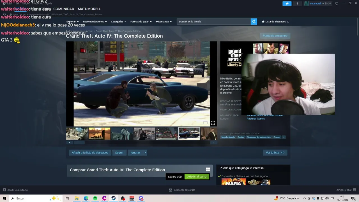
Task: Click the Mundo abierto tag
Action: coord(228,137)
